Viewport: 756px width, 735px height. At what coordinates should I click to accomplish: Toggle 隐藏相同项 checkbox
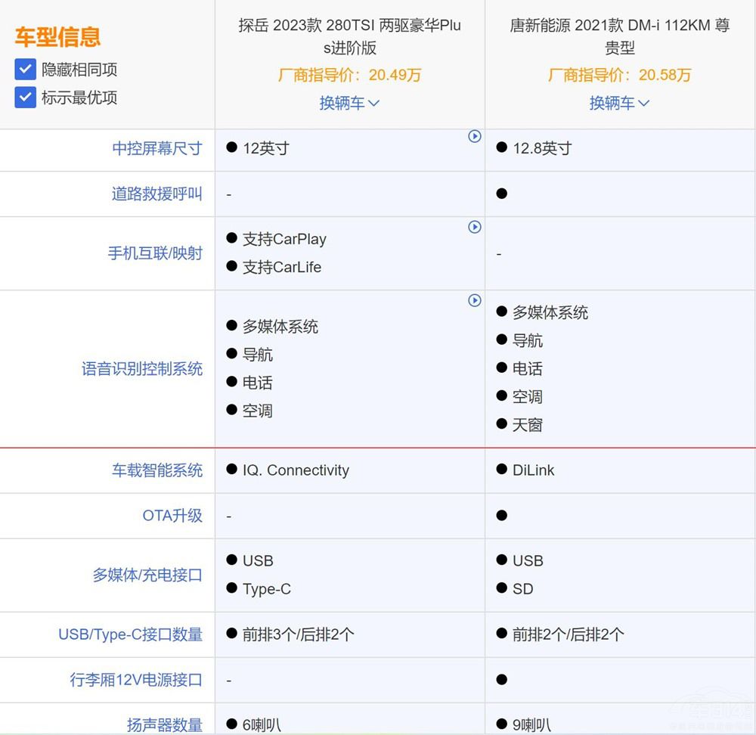[x=26, y=70]
